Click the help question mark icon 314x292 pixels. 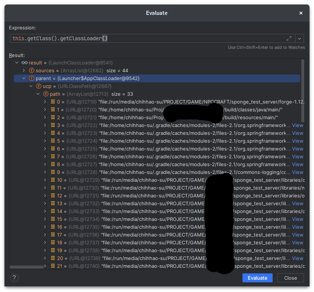[x=14, y=278]
